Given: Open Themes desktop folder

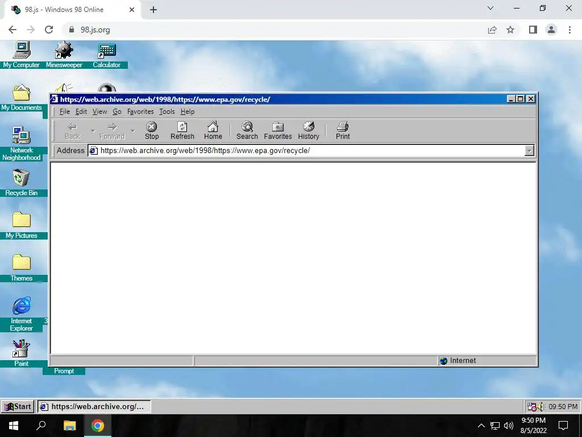Looking at the screenshot, I should click(21, 269).
